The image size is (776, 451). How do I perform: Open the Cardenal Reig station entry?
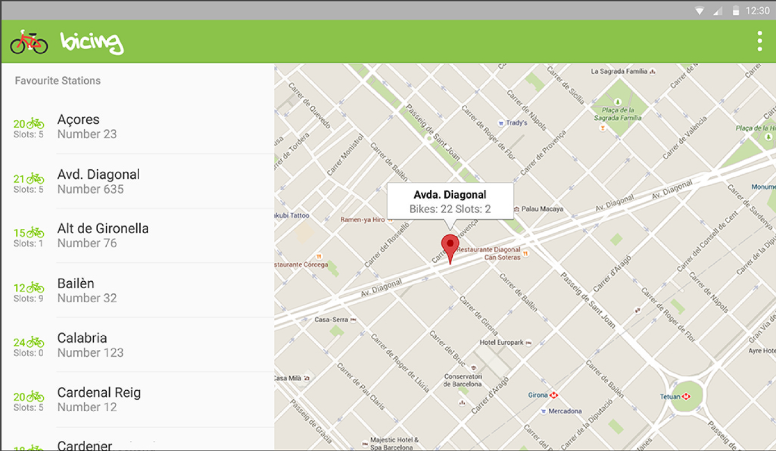coord(137,399)
